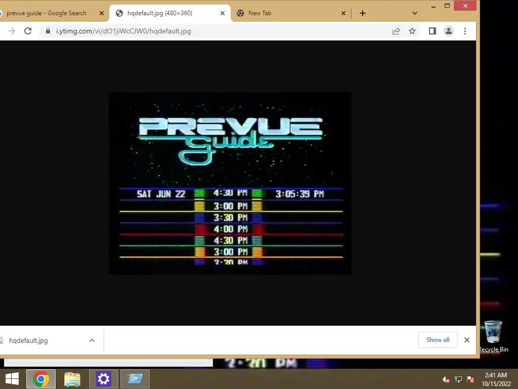Close the downloads bar
Image resolution: width=518 pixels, height=389 pixels.
[x=467, y=340]
